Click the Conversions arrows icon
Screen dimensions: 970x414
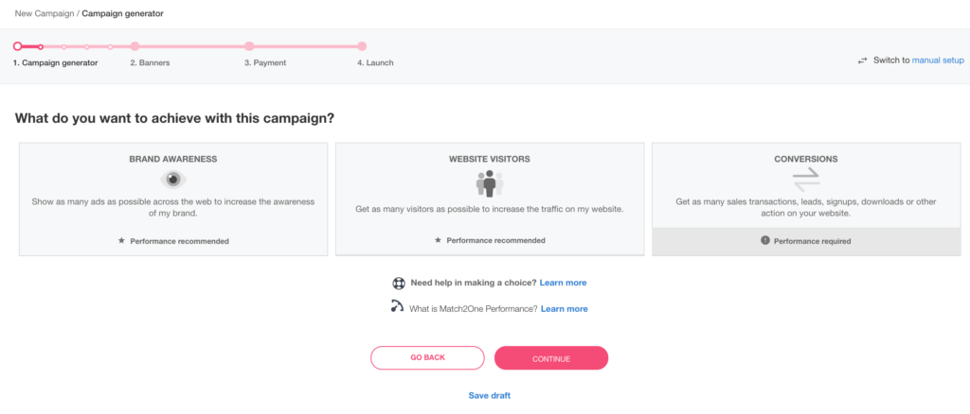[x=806, y=180]
